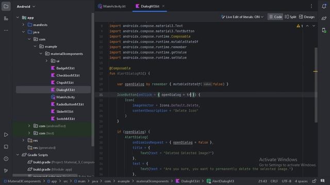Open the Project tool window icon

[6, 6]
